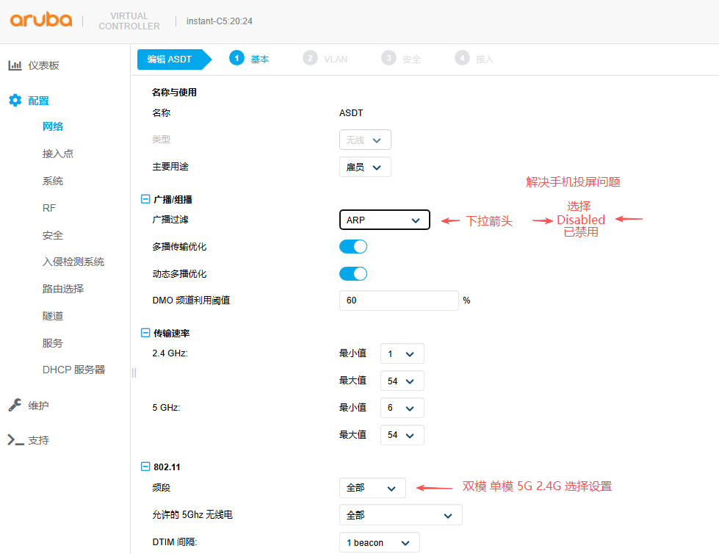Open 入侵检测系统 page
This screenshot has height=554, width=719.
pyautogui.click(x=73, y=262)
